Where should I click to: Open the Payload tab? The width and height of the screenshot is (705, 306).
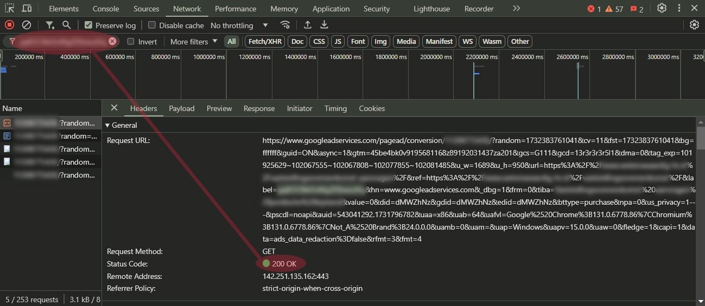click(x=181, y=108)
